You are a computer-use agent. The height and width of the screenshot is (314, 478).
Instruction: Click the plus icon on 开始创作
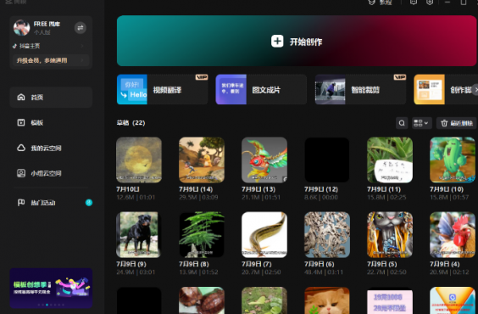pos(277,42)
